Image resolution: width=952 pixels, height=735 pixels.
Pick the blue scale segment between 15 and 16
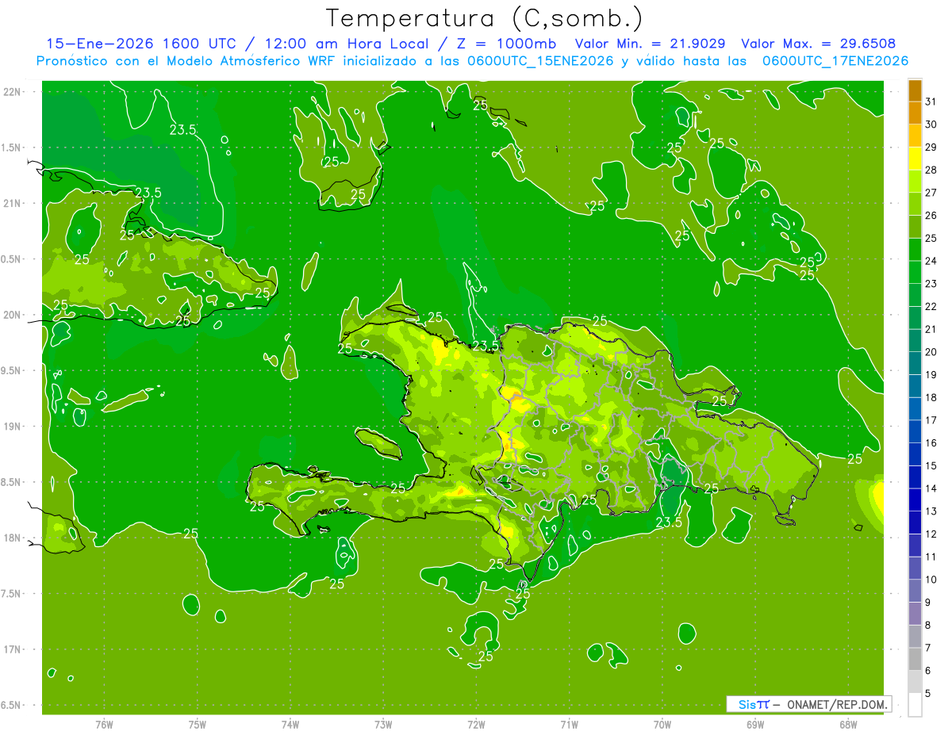[x=916, y=454]
